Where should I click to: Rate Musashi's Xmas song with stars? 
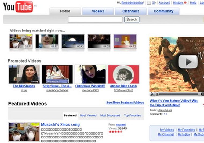[x=115, y=131]
